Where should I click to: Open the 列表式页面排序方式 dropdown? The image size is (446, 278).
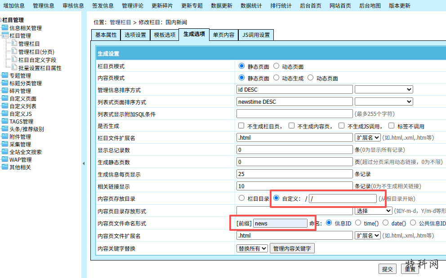(384, 101)
